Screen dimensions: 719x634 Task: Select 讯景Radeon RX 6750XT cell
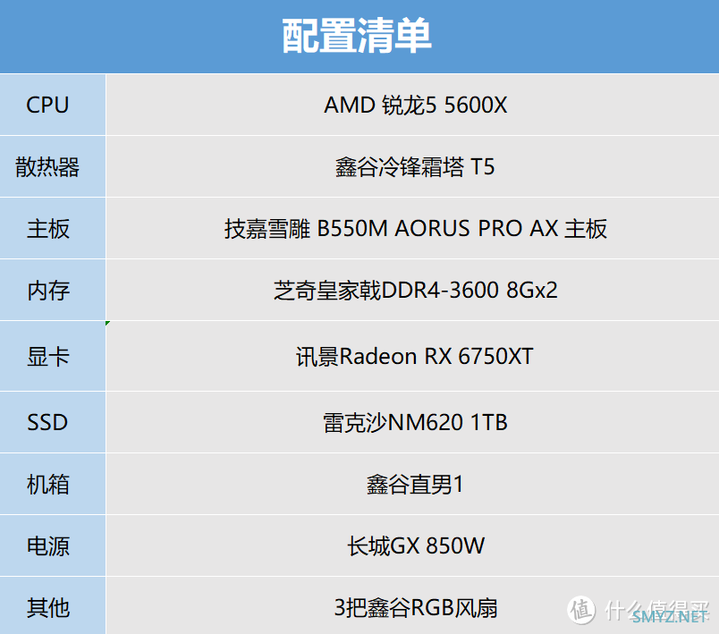tap(412, 356)
